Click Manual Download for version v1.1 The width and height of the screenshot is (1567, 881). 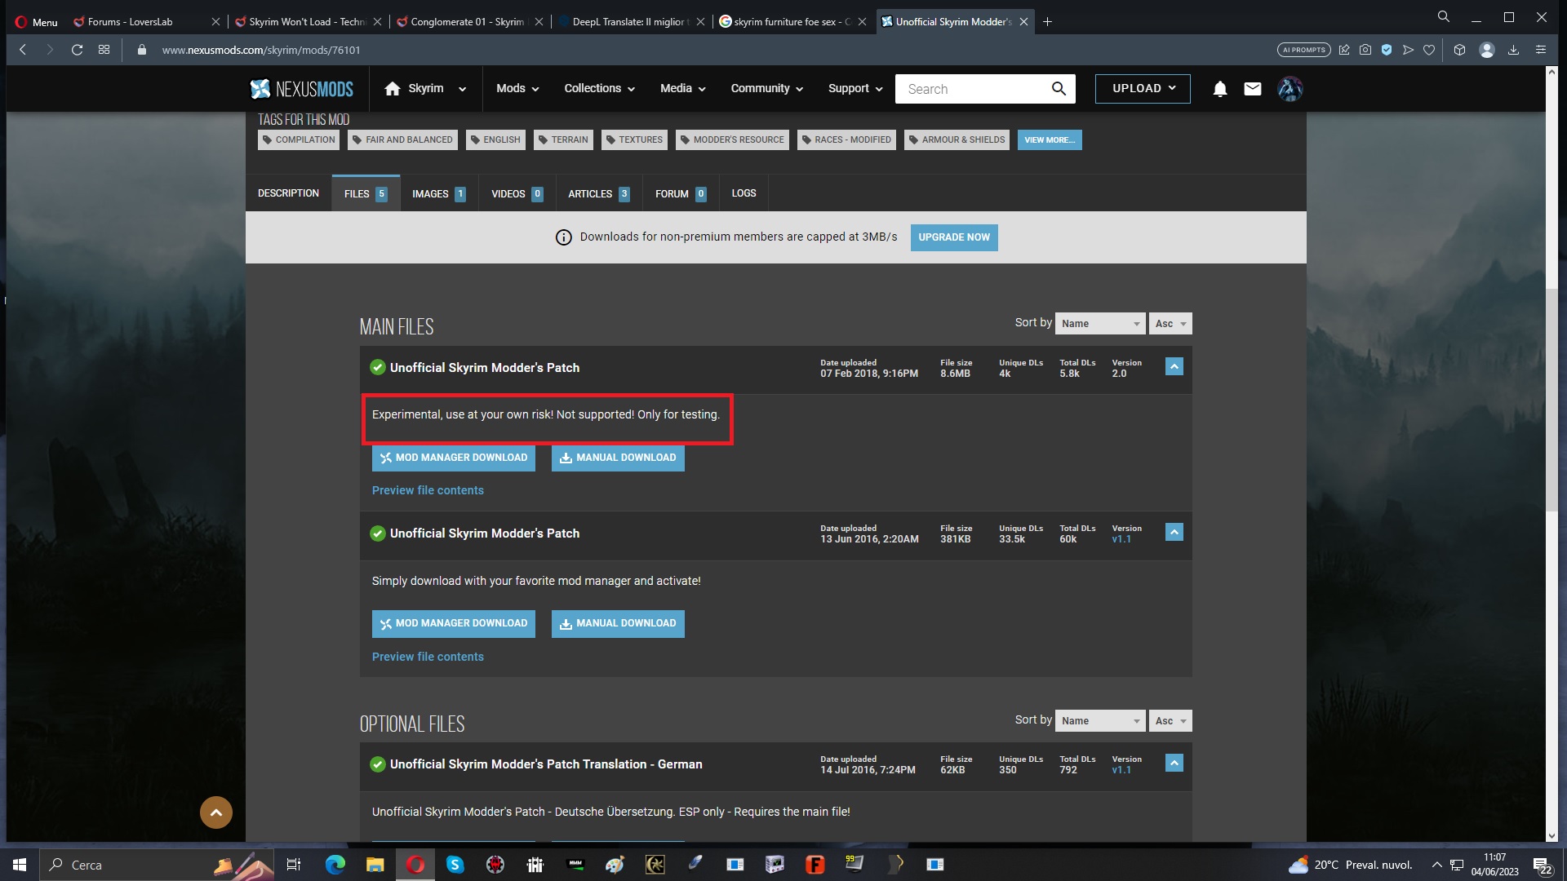618,623
